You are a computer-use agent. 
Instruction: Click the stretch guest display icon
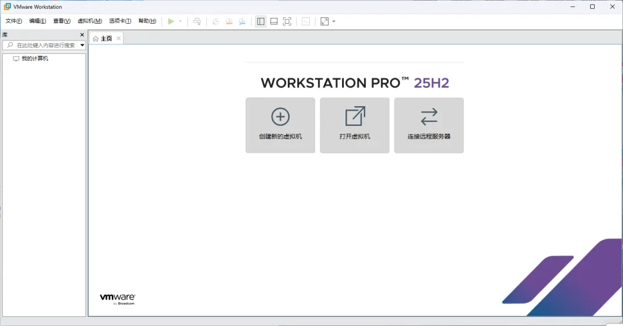pyautogui.click(x=325, y=21)
